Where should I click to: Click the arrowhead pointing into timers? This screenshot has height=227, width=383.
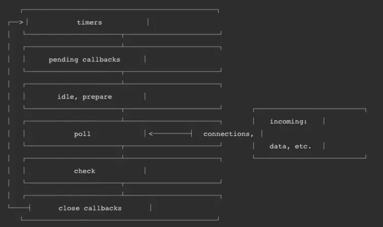pos(21,22)
